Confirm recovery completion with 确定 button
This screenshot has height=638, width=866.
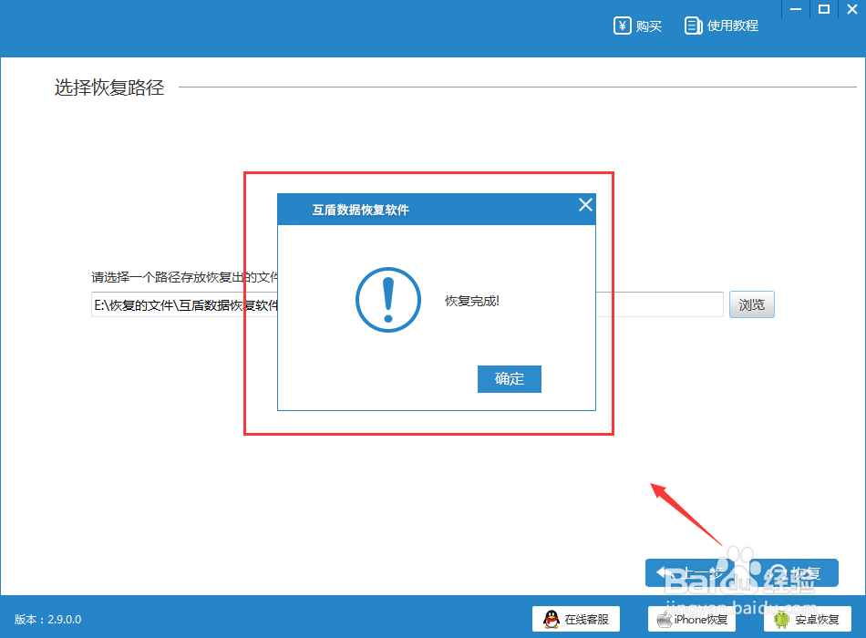(509, 379)
